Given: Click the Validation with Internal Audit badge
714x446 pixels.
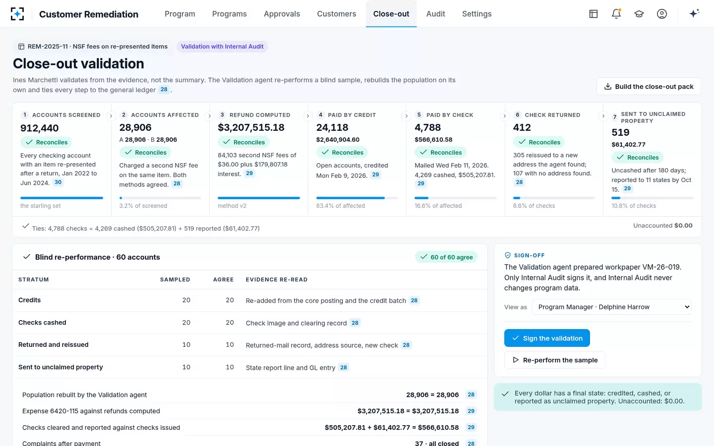Looking at the screenshot, I should (x=222, y=47).
